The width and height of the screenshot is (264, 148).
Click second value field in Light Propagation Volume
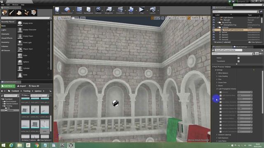point(245,95)
